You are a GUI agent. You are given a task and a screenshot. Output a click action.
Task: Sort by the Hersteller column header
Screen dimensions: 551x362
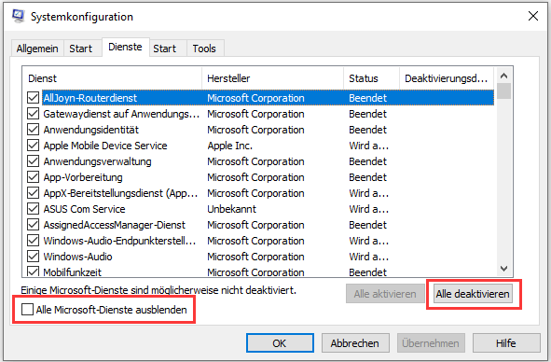(272, 78)
